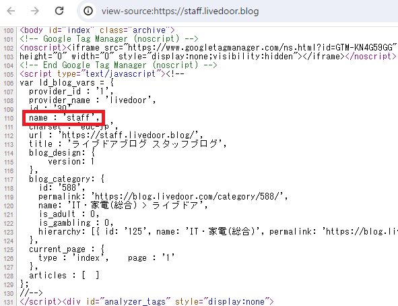Select the body id index line
The height and width of the screenshot is (306, 398).
click(x=98, y=30)
